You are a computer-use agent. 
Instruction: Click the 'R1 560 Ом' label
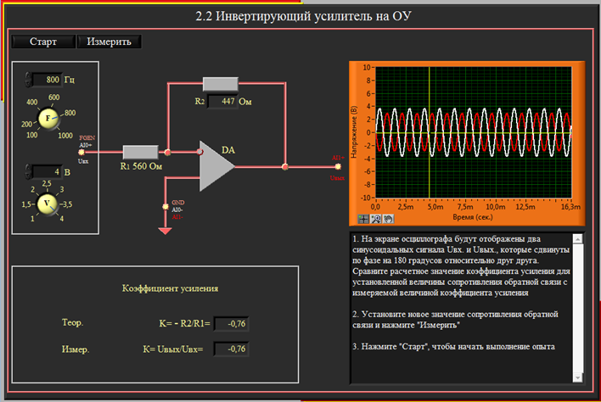141,166
